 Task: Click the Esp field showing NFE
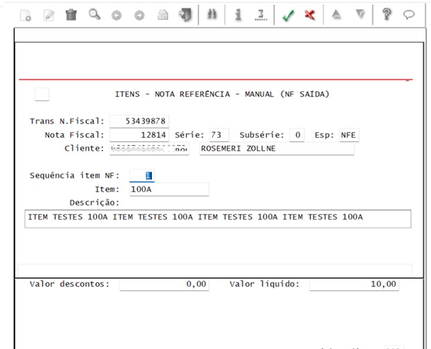tap(349, 135)
